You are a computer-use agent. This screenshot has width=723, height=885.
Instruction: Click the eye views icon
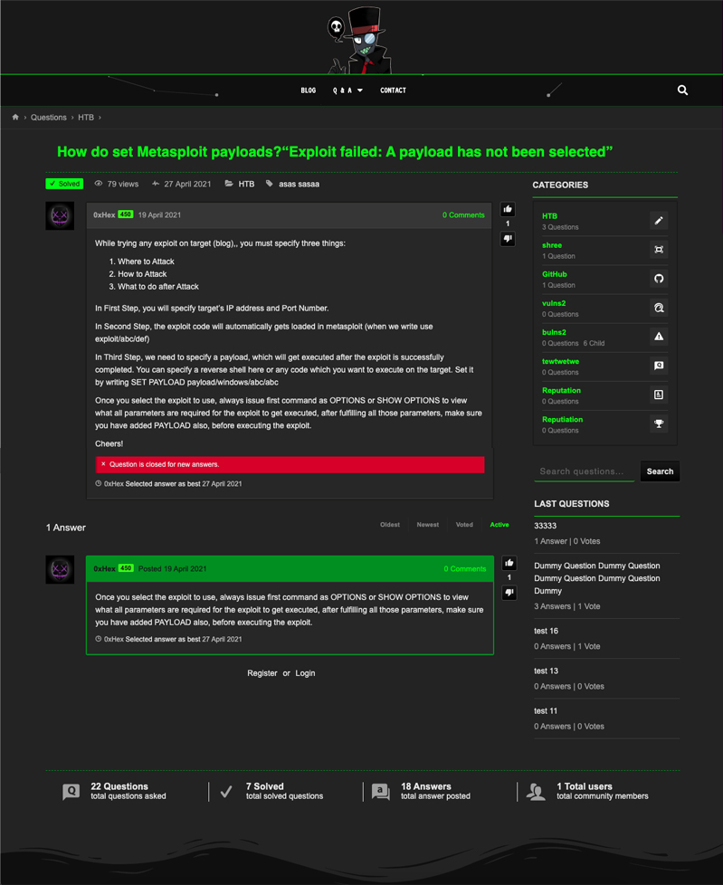(99, 184)
